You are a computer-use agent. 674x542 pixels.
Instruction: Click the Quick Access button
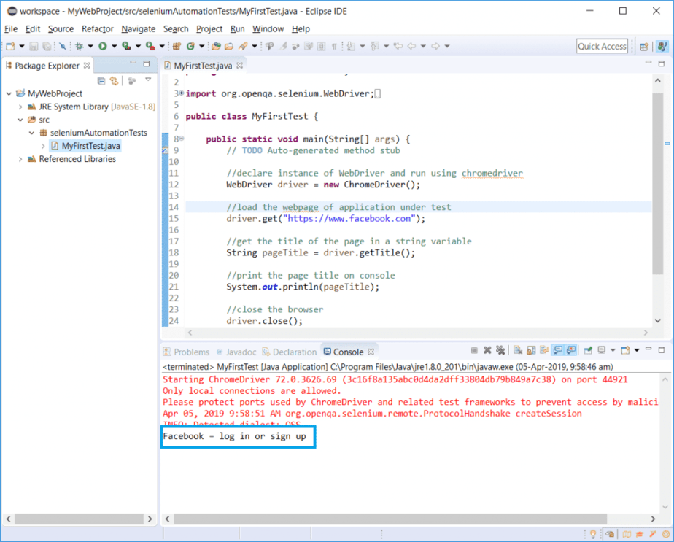coord(602,45)
